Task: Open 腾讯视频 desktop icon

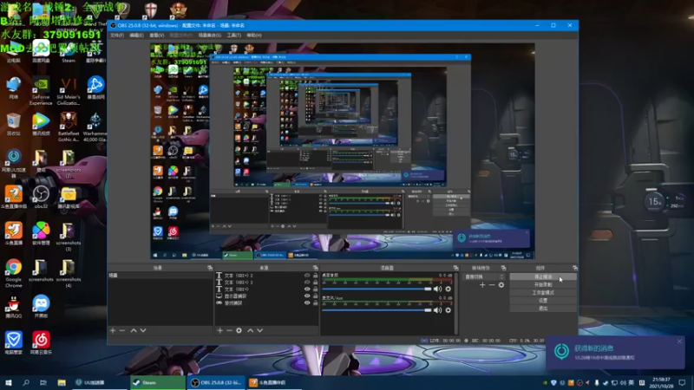Action: 41,124
